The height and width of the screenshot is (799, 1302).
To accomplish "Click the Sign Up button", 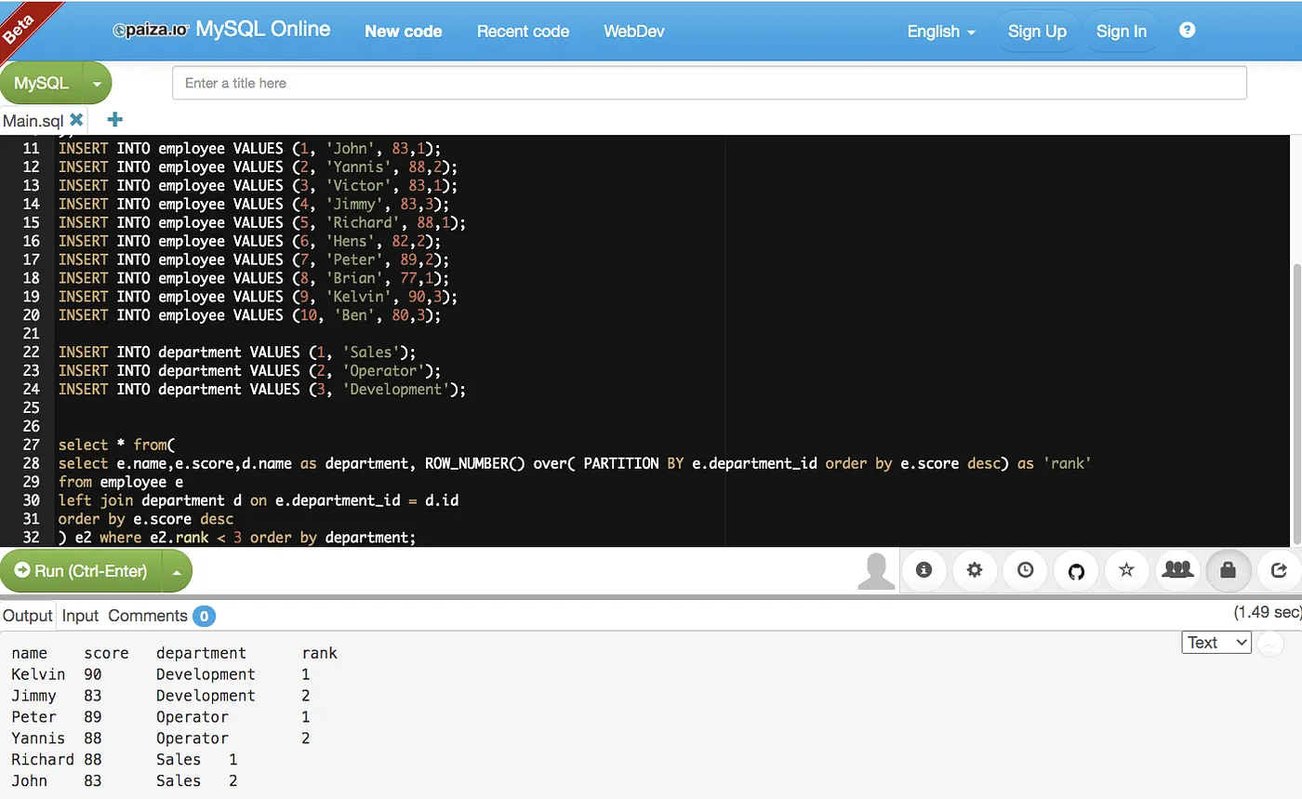I will pos(1037,31).
